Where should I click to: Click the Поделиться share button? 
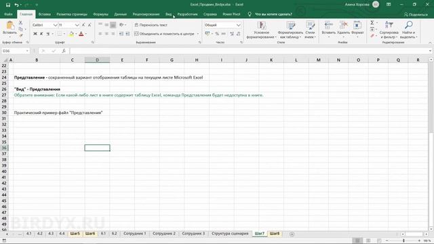416,14
